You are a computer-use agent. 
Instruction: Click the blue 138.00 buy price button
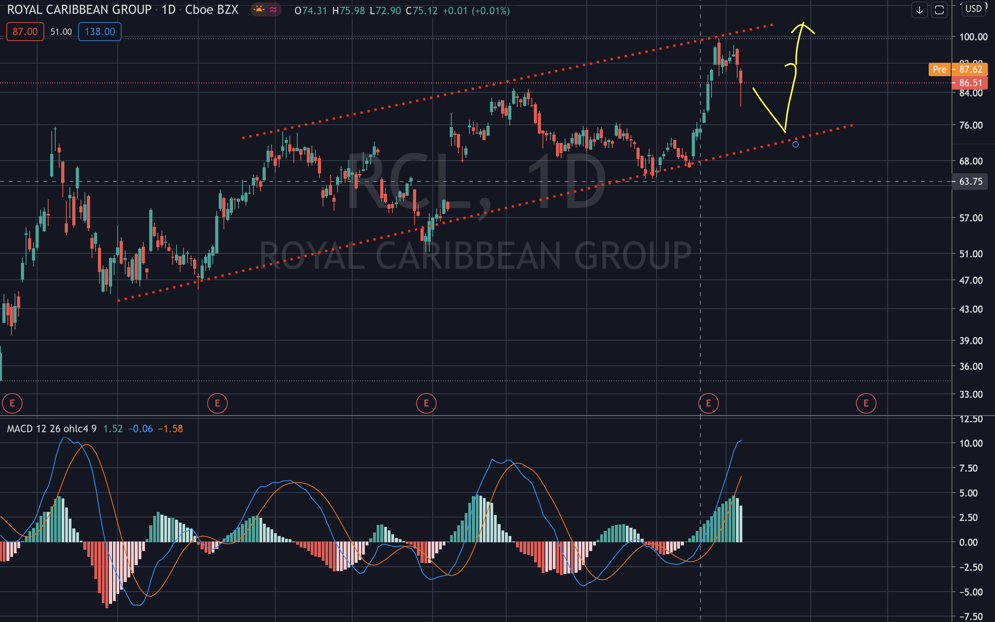click(x=99, y=32)
